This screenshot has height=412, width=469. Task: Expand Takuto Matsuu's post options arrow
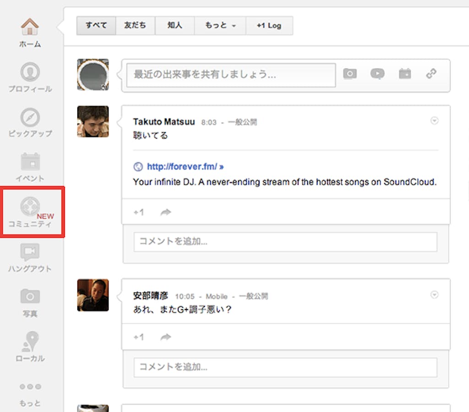pyautogui.click(x=434, y=121)
